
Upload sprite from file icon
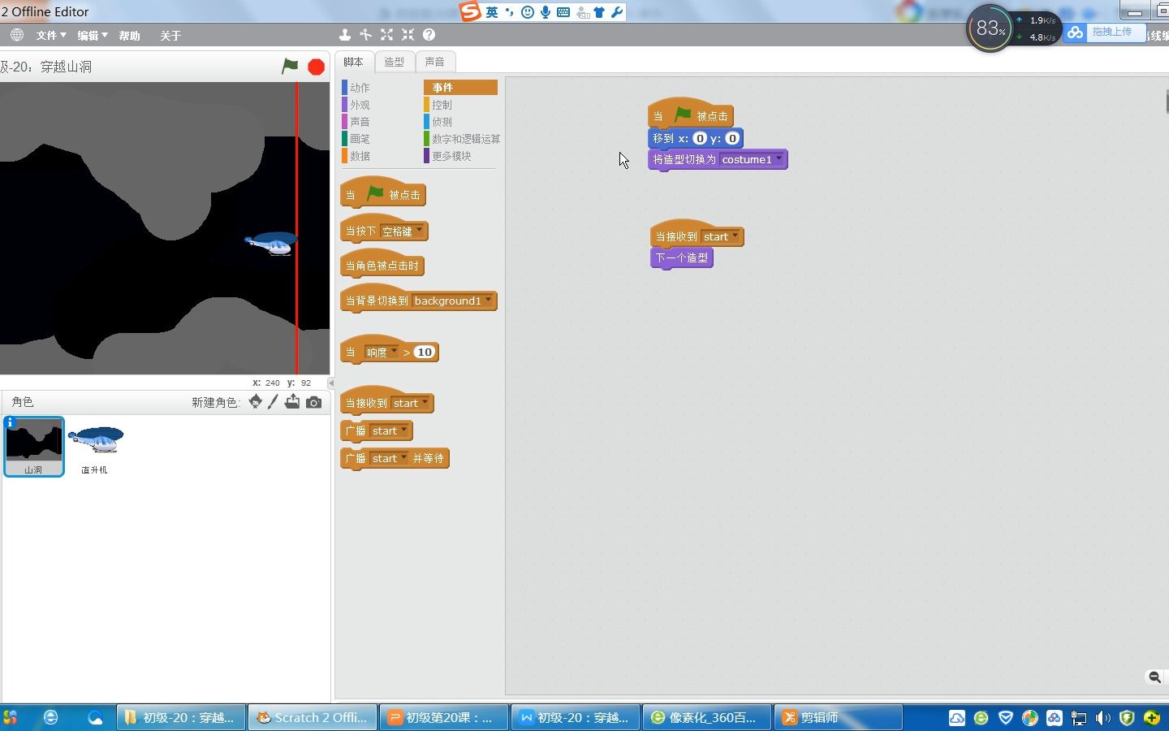click(x=292, y=401)
